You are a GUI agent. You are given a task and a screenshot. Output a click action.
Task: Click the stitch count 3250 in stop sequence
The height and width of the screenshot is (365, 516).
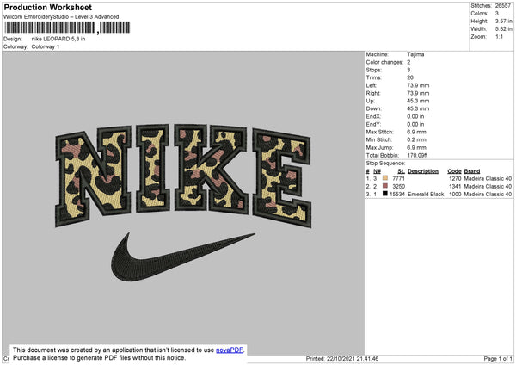pyautogui.click(x=398, y=187)
